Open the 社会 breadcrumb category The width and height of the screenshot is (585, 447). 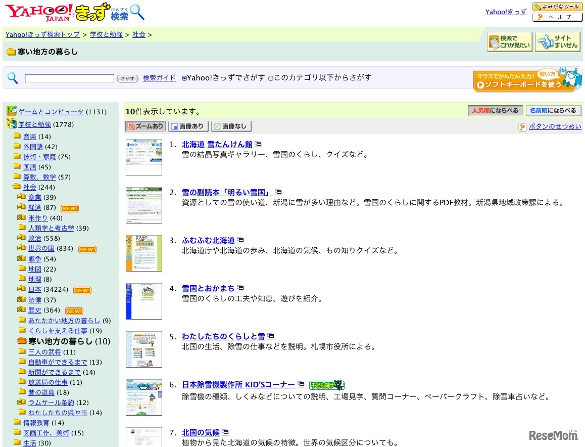point(138,34)
